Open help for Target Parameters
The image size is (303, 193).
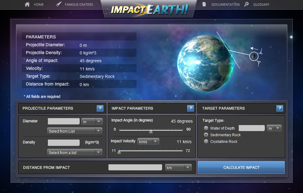tap(280, 108)
